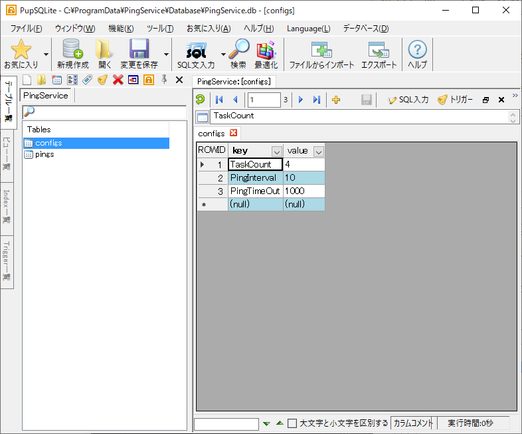Screen dimensions: 522x434
Task: Jump to the first record
Action: coord(219,100)
